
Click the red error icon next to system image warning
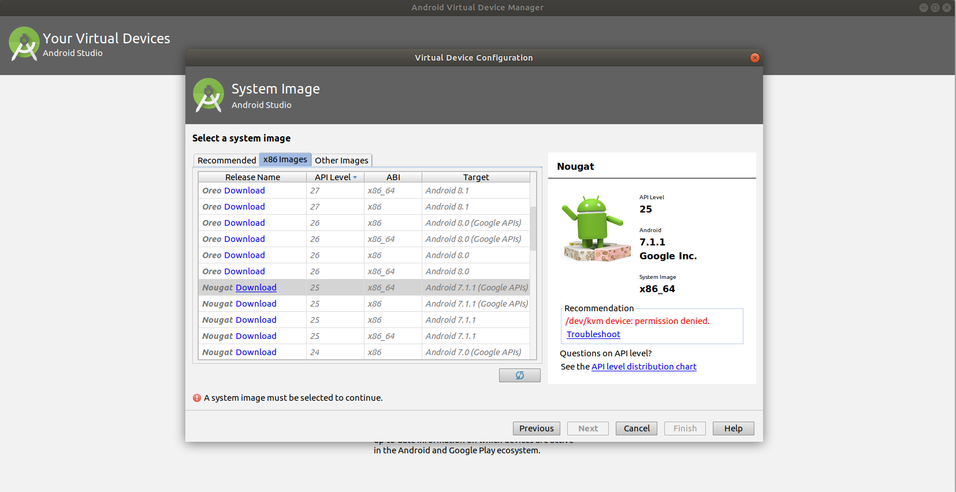(x=197, y=398)
